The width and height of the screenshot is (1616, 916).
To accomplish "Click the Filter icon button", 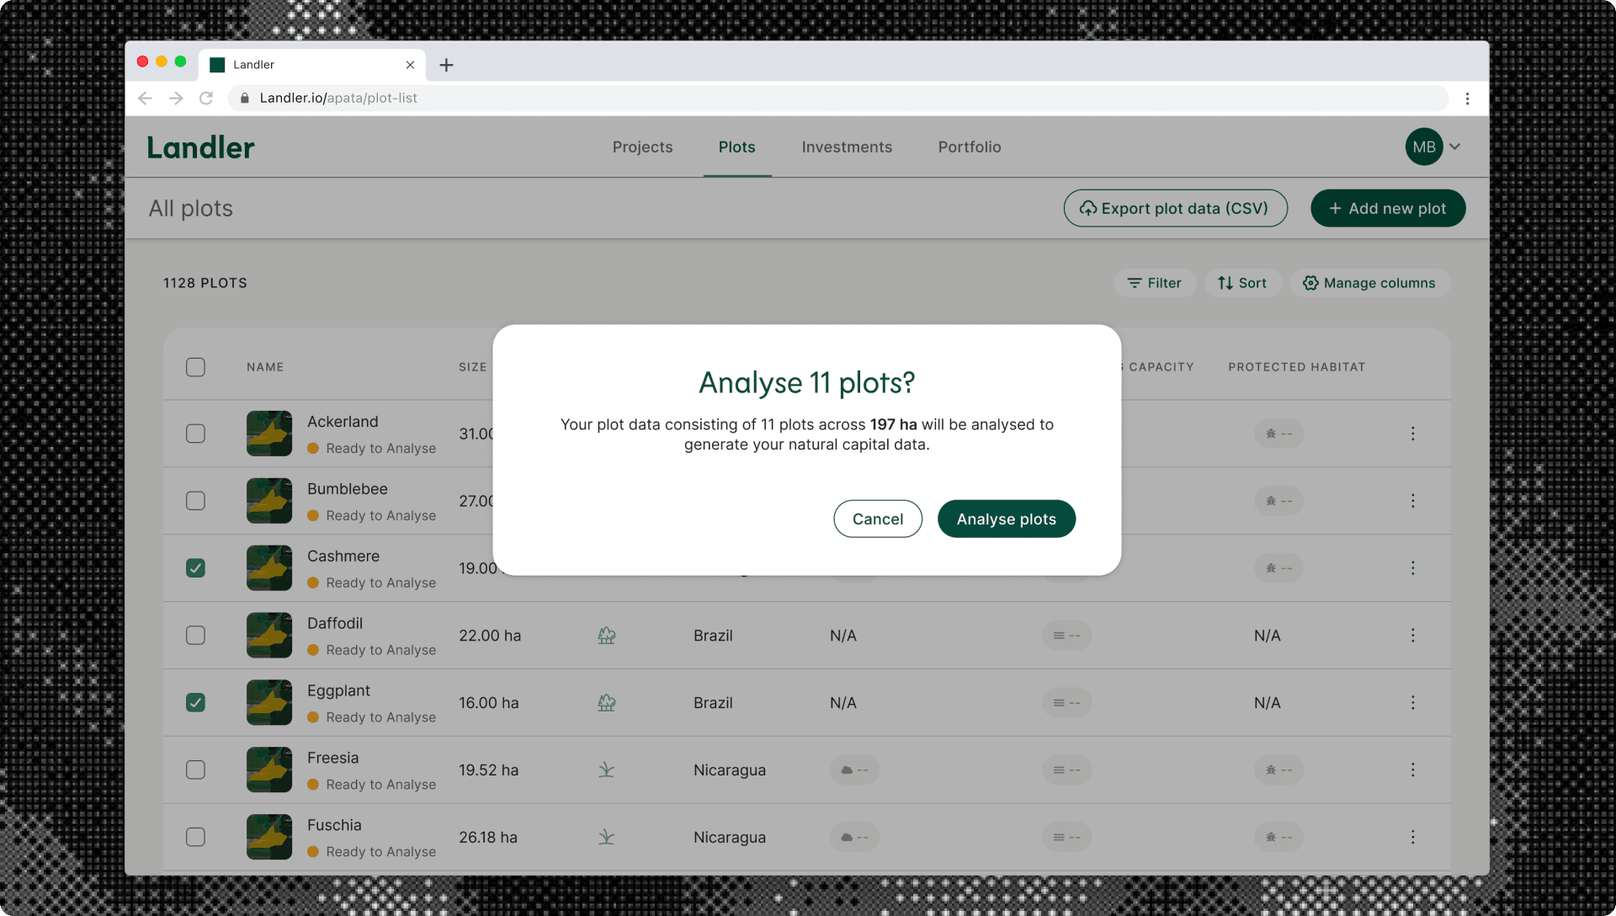I will pos(1154,283).
